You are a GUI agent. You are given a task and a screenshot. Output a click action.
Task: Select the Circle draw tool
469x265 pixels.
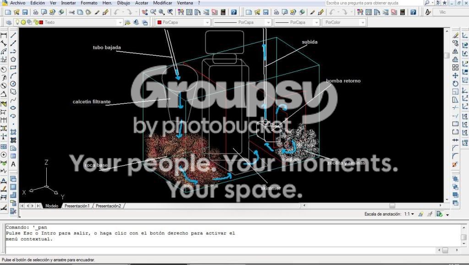tap(13, 84)
